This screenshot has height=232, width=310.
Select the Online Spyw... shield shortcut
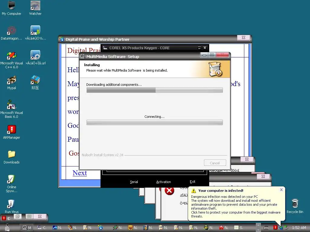coord(12,183)
